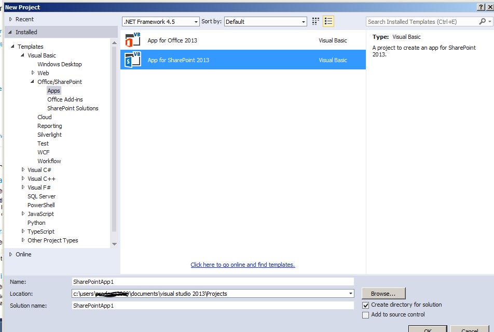Click the help question mark icon
Screen dimensions: 494x332
[480, 7]
